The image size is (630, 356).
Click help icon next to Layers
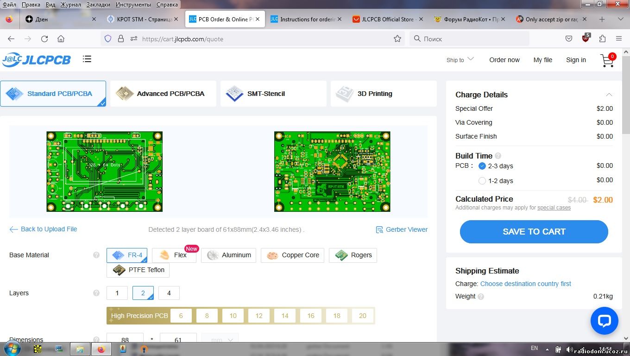tap(96, 293)
